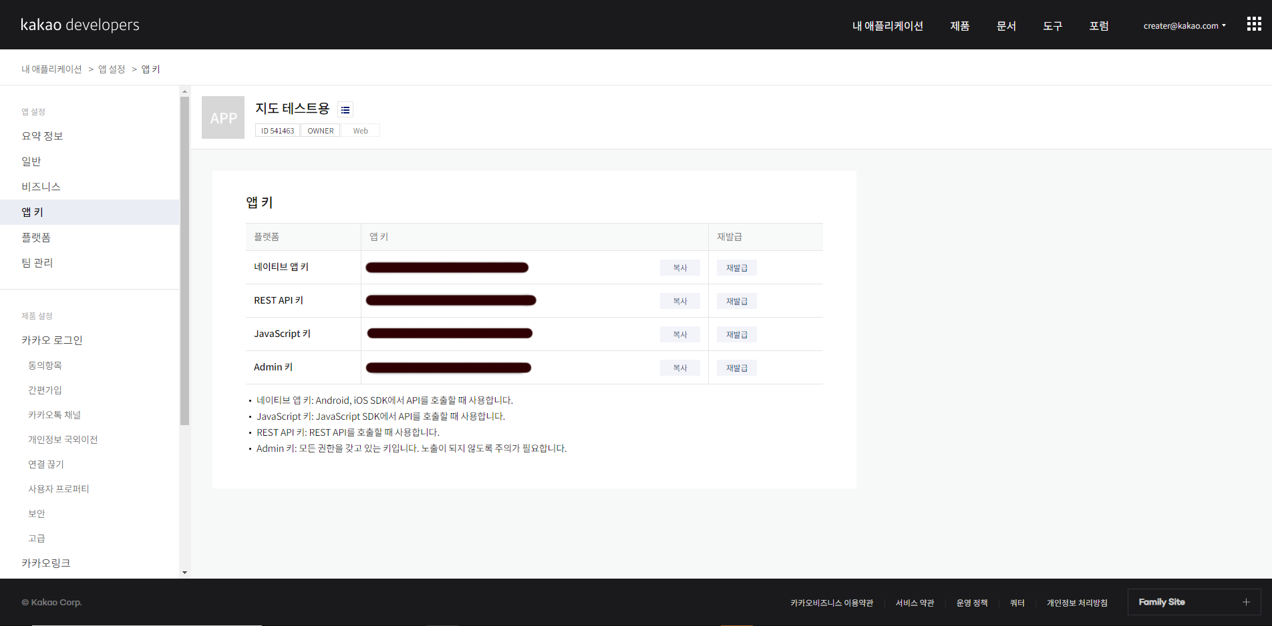The width and height of the screenshot is (1272, 626).
Task: Click the sidebar scrollbar thumb
Action: [184, 261]
